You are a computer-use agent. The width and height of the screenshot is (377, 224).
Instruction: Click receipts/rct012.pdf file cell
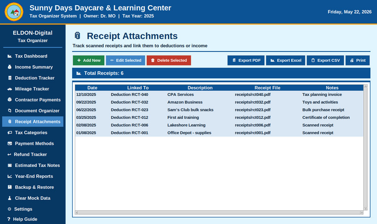[x=253, y=117]
